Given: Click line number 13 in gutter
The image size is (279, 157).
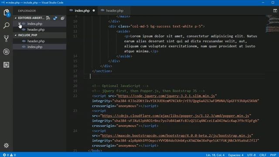Looking at the screenshot, I should pos(75,36).
